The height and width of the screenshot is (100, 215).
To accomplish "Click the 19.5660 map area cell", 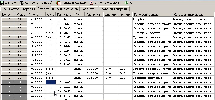I will pyautogui.click(x=65, y=24).
